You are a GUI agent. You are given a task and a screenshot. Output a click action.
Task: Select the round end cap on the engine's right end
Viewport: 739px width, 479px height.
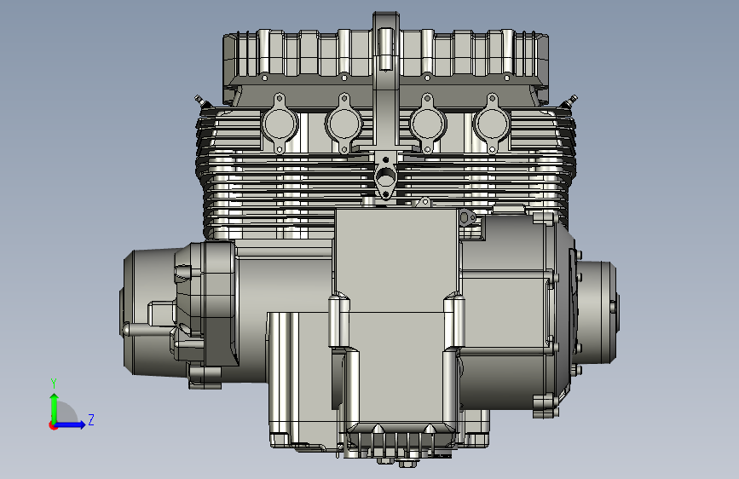tap(596, 311)
